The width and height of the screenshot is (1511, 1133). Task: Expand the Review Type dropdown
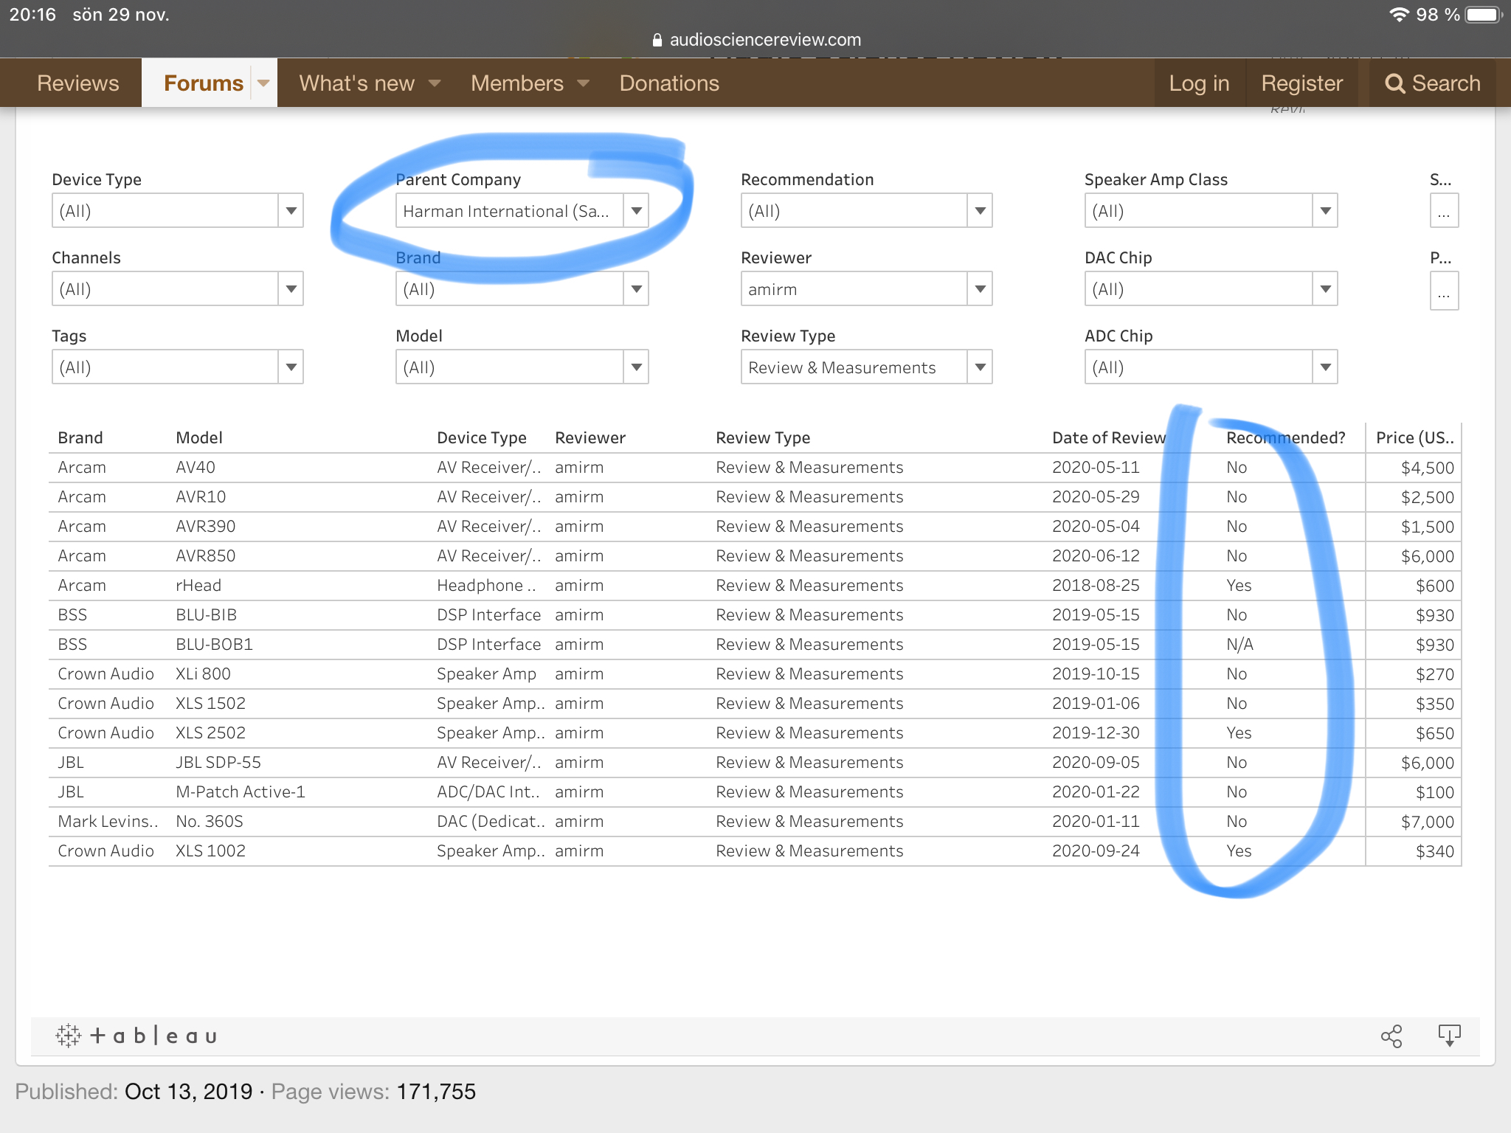point(980,367)
